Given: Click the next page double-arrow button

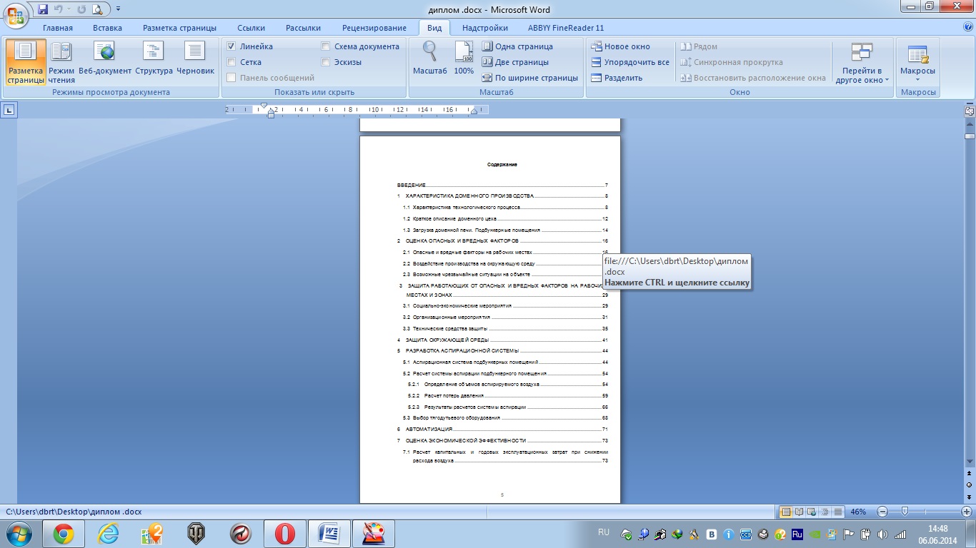Looking at the screenshot, I should click(x=969, y=496).
